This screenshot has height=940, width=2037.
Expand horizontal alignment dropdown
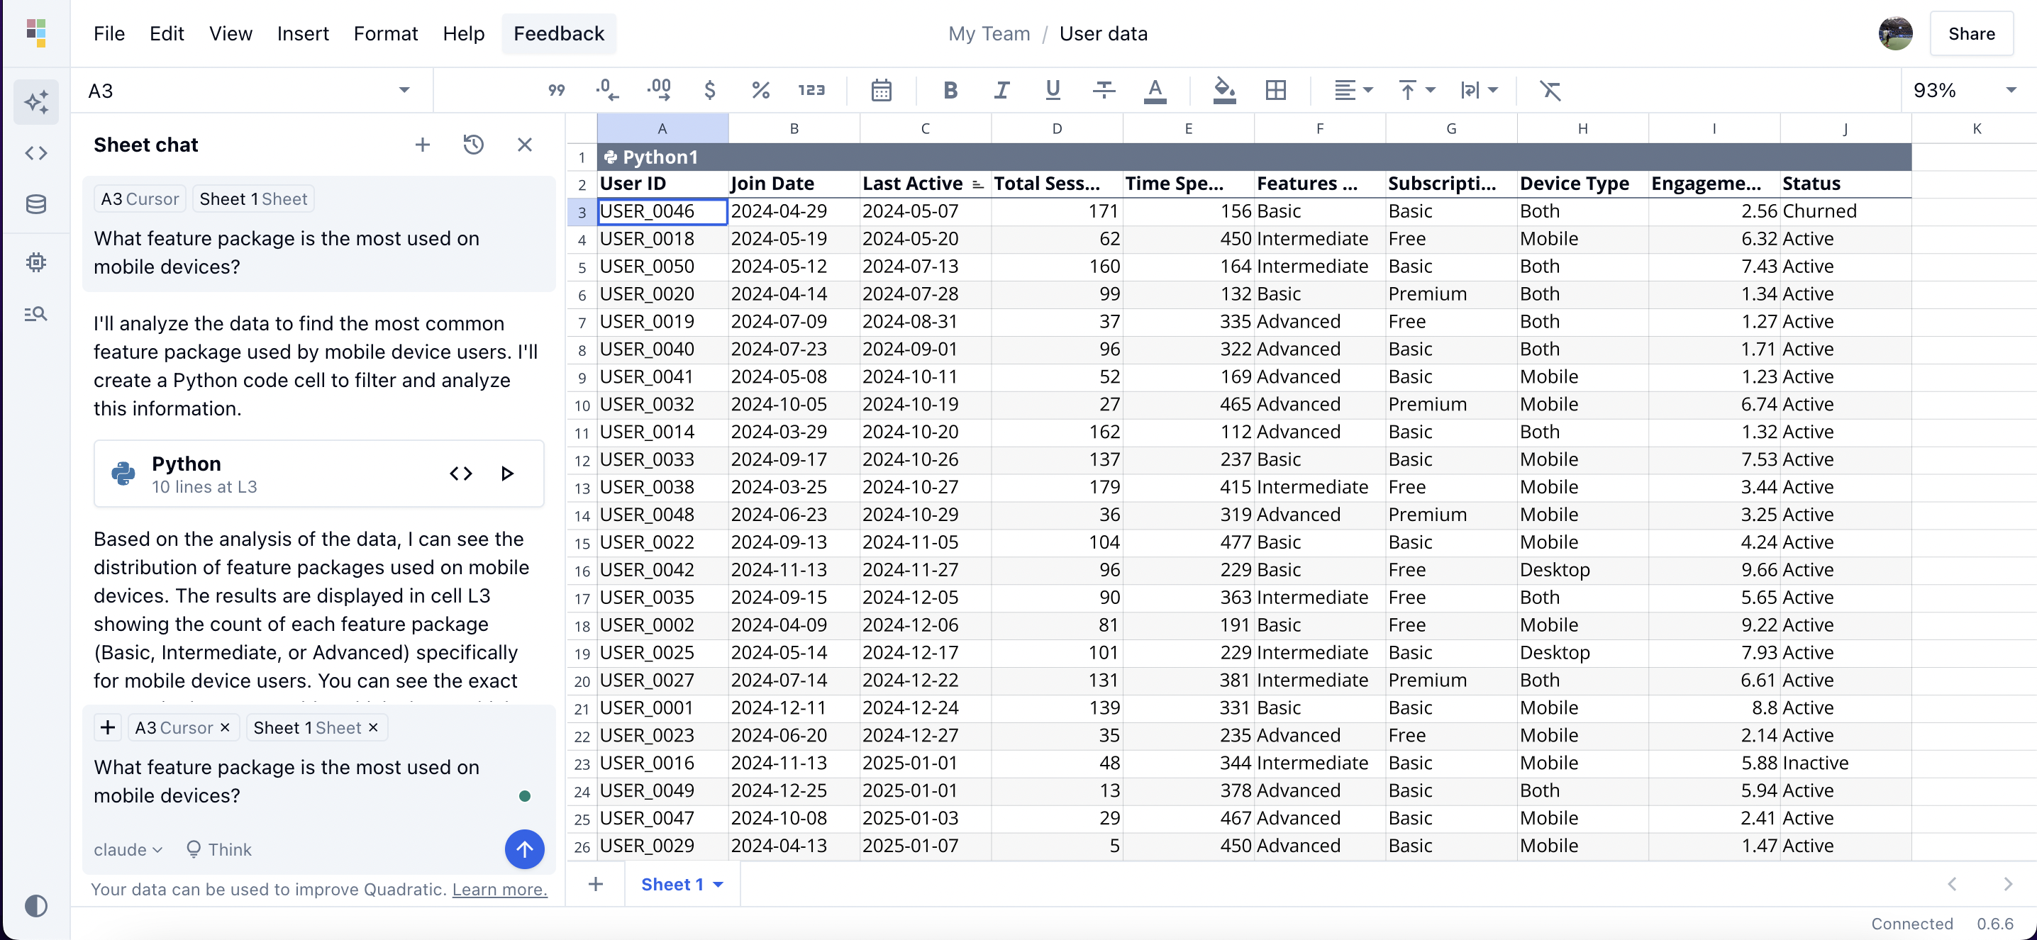pos(1354,90)
